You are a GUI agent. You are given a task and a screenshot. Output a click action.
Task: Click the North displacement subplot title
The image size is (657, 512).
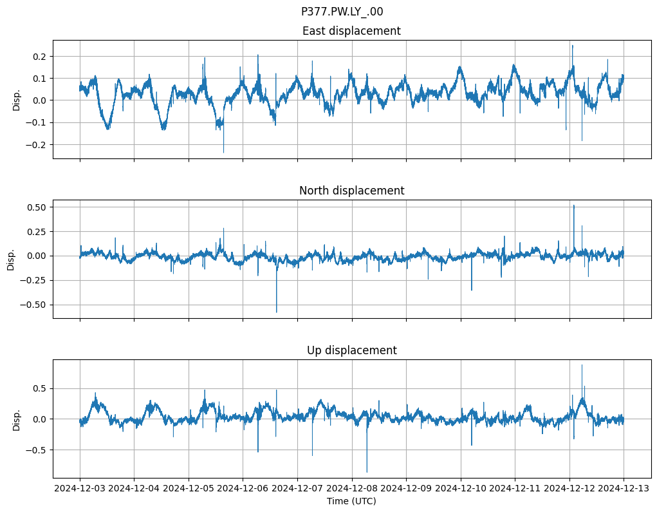(351, 191)
